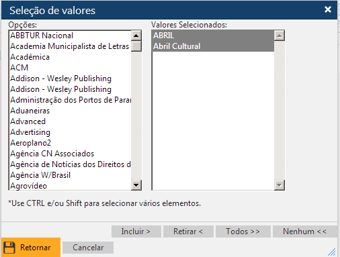Select Agência CN Associados option
The height and width of the screenshot is (257, 340).
tap(70, 154)
